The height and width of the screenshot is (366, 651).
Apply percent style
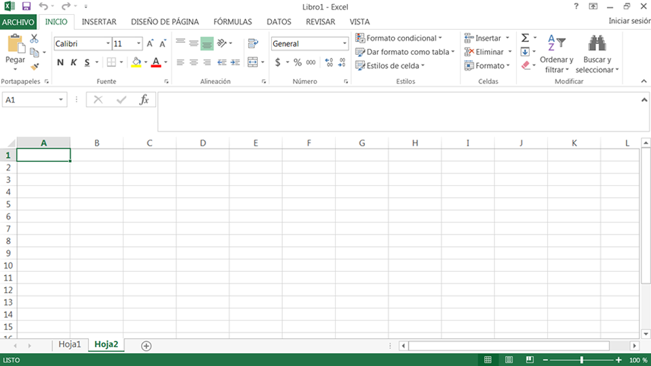(x=298, y=62)
